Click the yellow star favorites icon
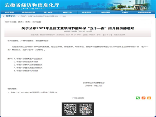Image resolution: width=156 pixels, height=117 pixels. [149, 98]
